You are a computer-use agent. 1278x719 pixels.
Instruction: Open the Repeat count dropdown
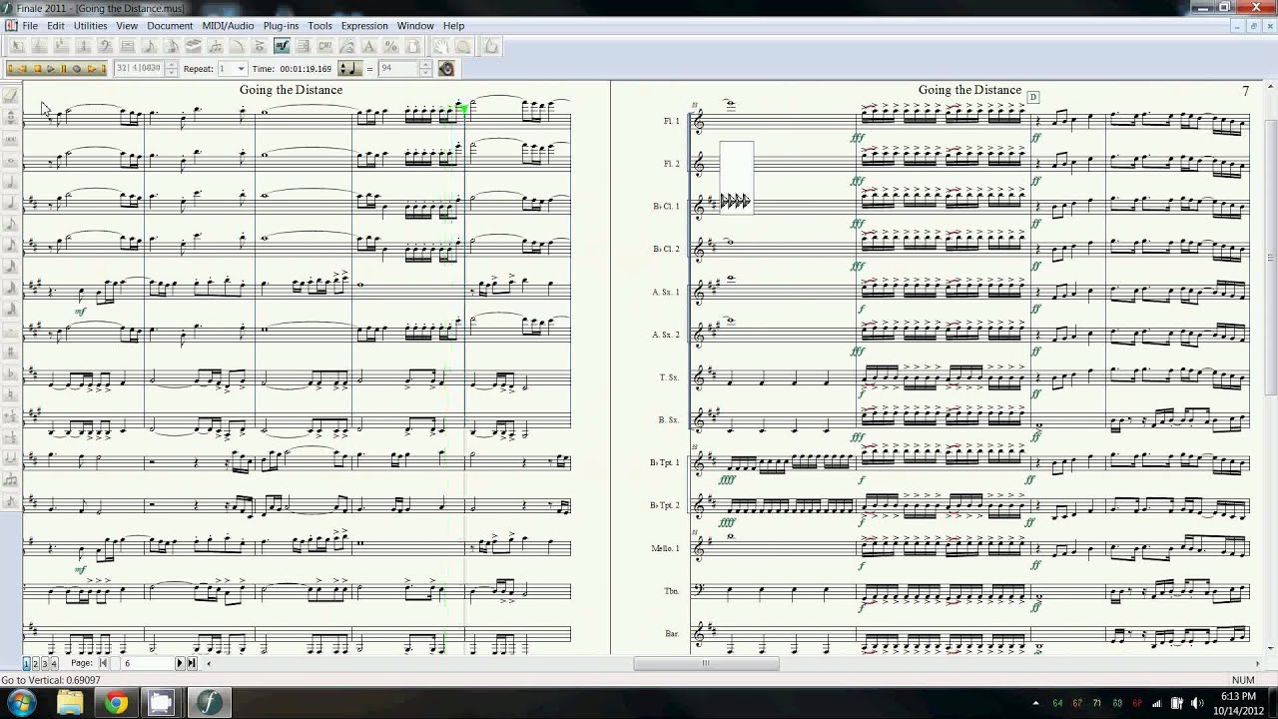[x=241, y=68]
